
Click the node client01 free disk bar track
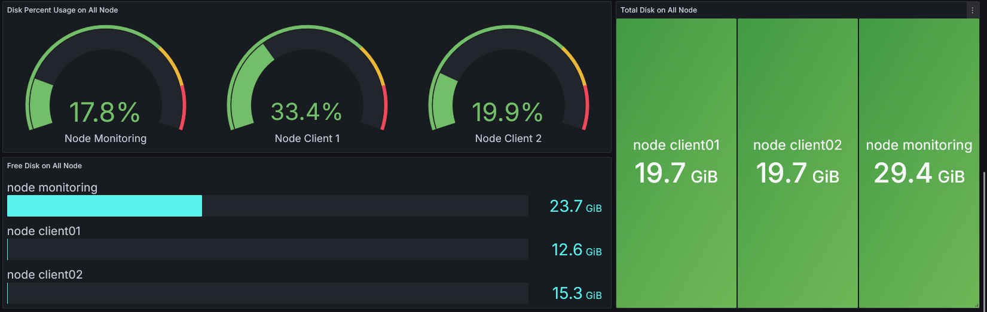click(x=268, y=249)
